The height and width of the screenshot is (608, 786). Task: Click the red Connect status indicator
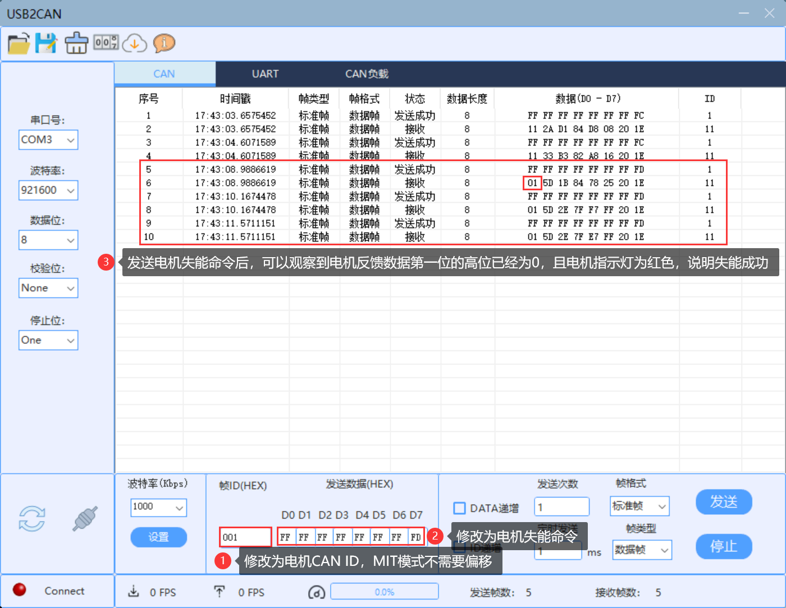coord(20,589)
